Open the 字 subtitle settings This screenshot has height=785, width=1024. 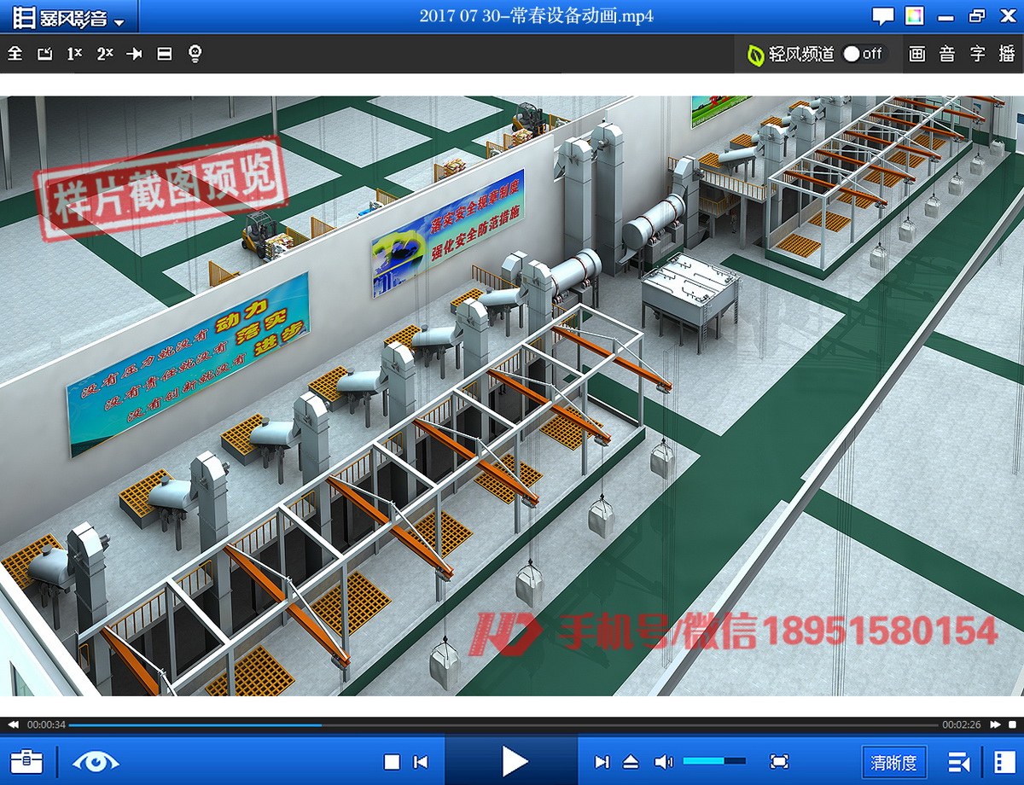(977, 54)
